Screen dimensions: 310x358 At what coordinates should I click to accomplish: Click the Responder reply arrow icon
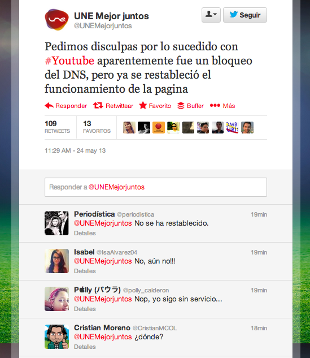tap(49, 106)
